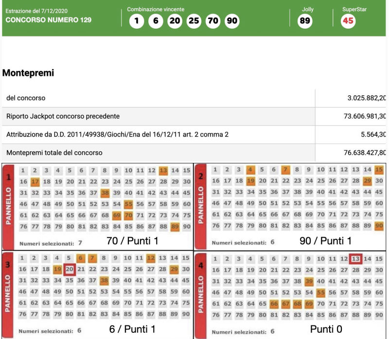Click winning number ball 70 in header
Image resolution: width=389 pixels, height=339 pixels.
213,21
